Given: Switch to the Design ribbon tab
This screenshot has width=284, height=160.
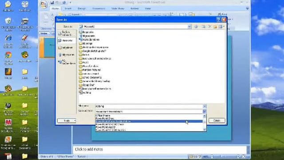Looking at the screenshot, I should click(x=82, y=8).
